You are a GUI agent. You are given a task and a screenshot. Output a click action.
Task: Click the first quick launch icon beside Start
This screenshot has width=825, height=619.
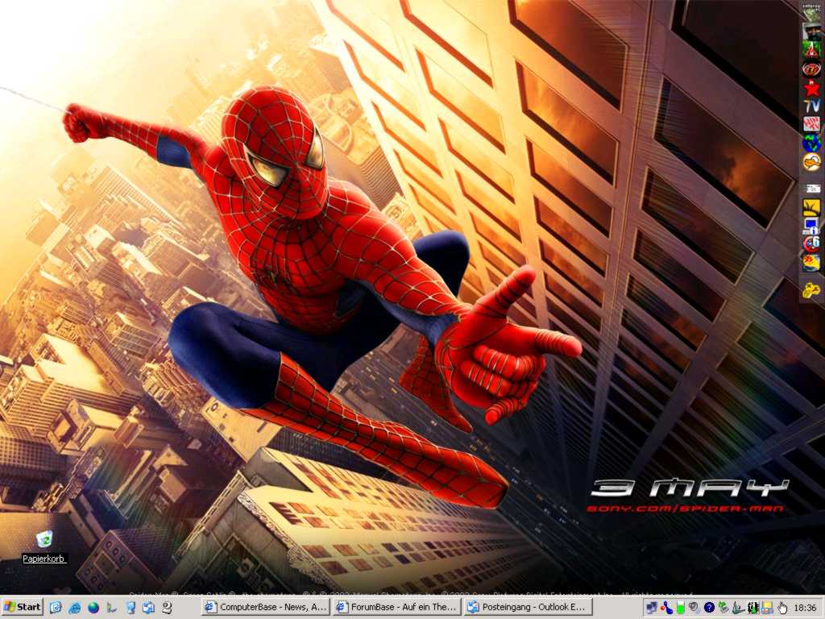(x=56, y=608)
